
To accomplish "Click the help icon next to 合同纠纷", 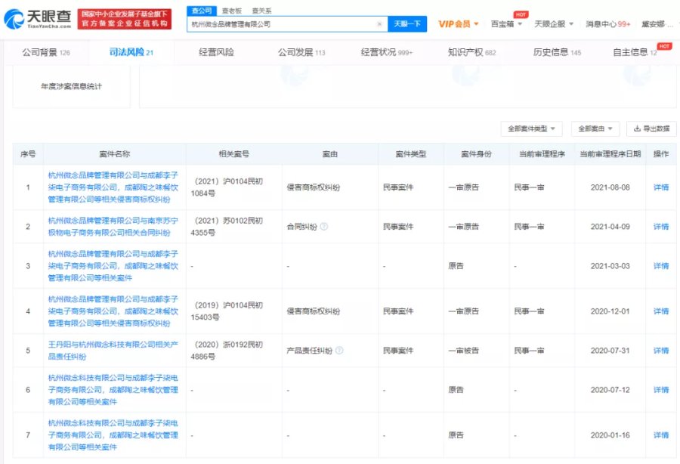I will click(x=323, y=226).
